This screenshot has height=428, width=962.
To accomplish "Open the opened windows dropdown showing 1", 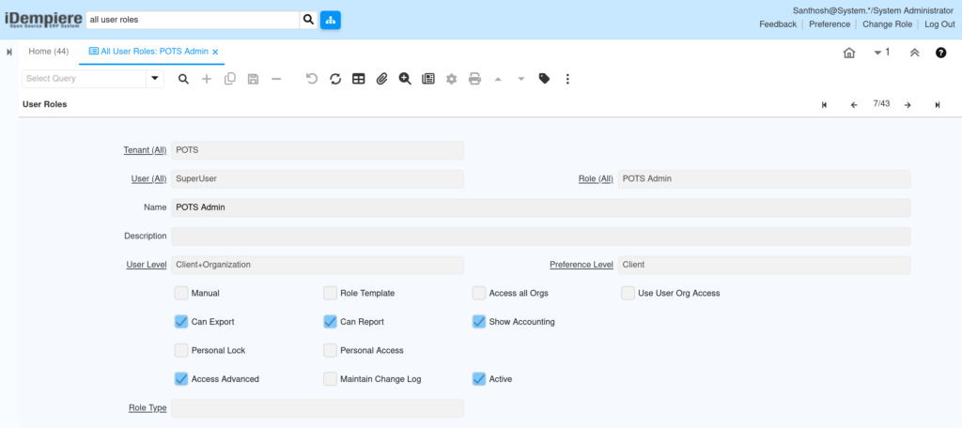I will coord(881,53).
